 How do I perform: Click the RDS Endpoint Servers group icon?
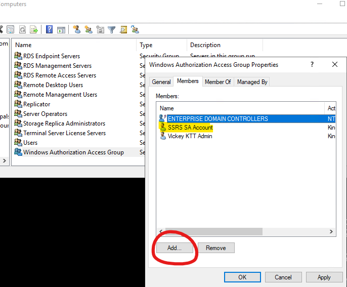click(18, 56)
